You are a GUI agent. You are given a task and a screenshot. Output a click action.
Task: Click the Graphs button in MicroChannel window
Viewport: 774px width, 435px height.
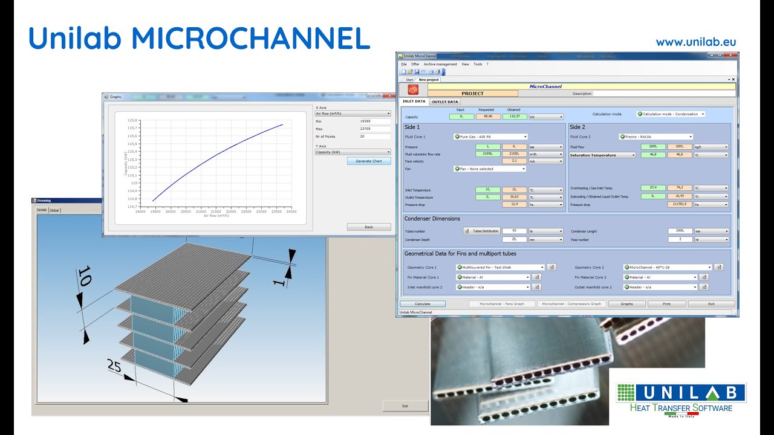pos(626,304)
